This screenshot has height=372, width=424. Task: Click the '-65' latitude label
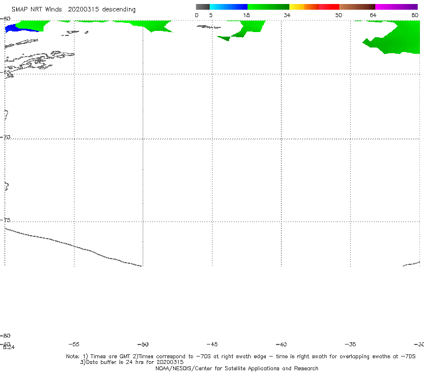pos(6,73)
